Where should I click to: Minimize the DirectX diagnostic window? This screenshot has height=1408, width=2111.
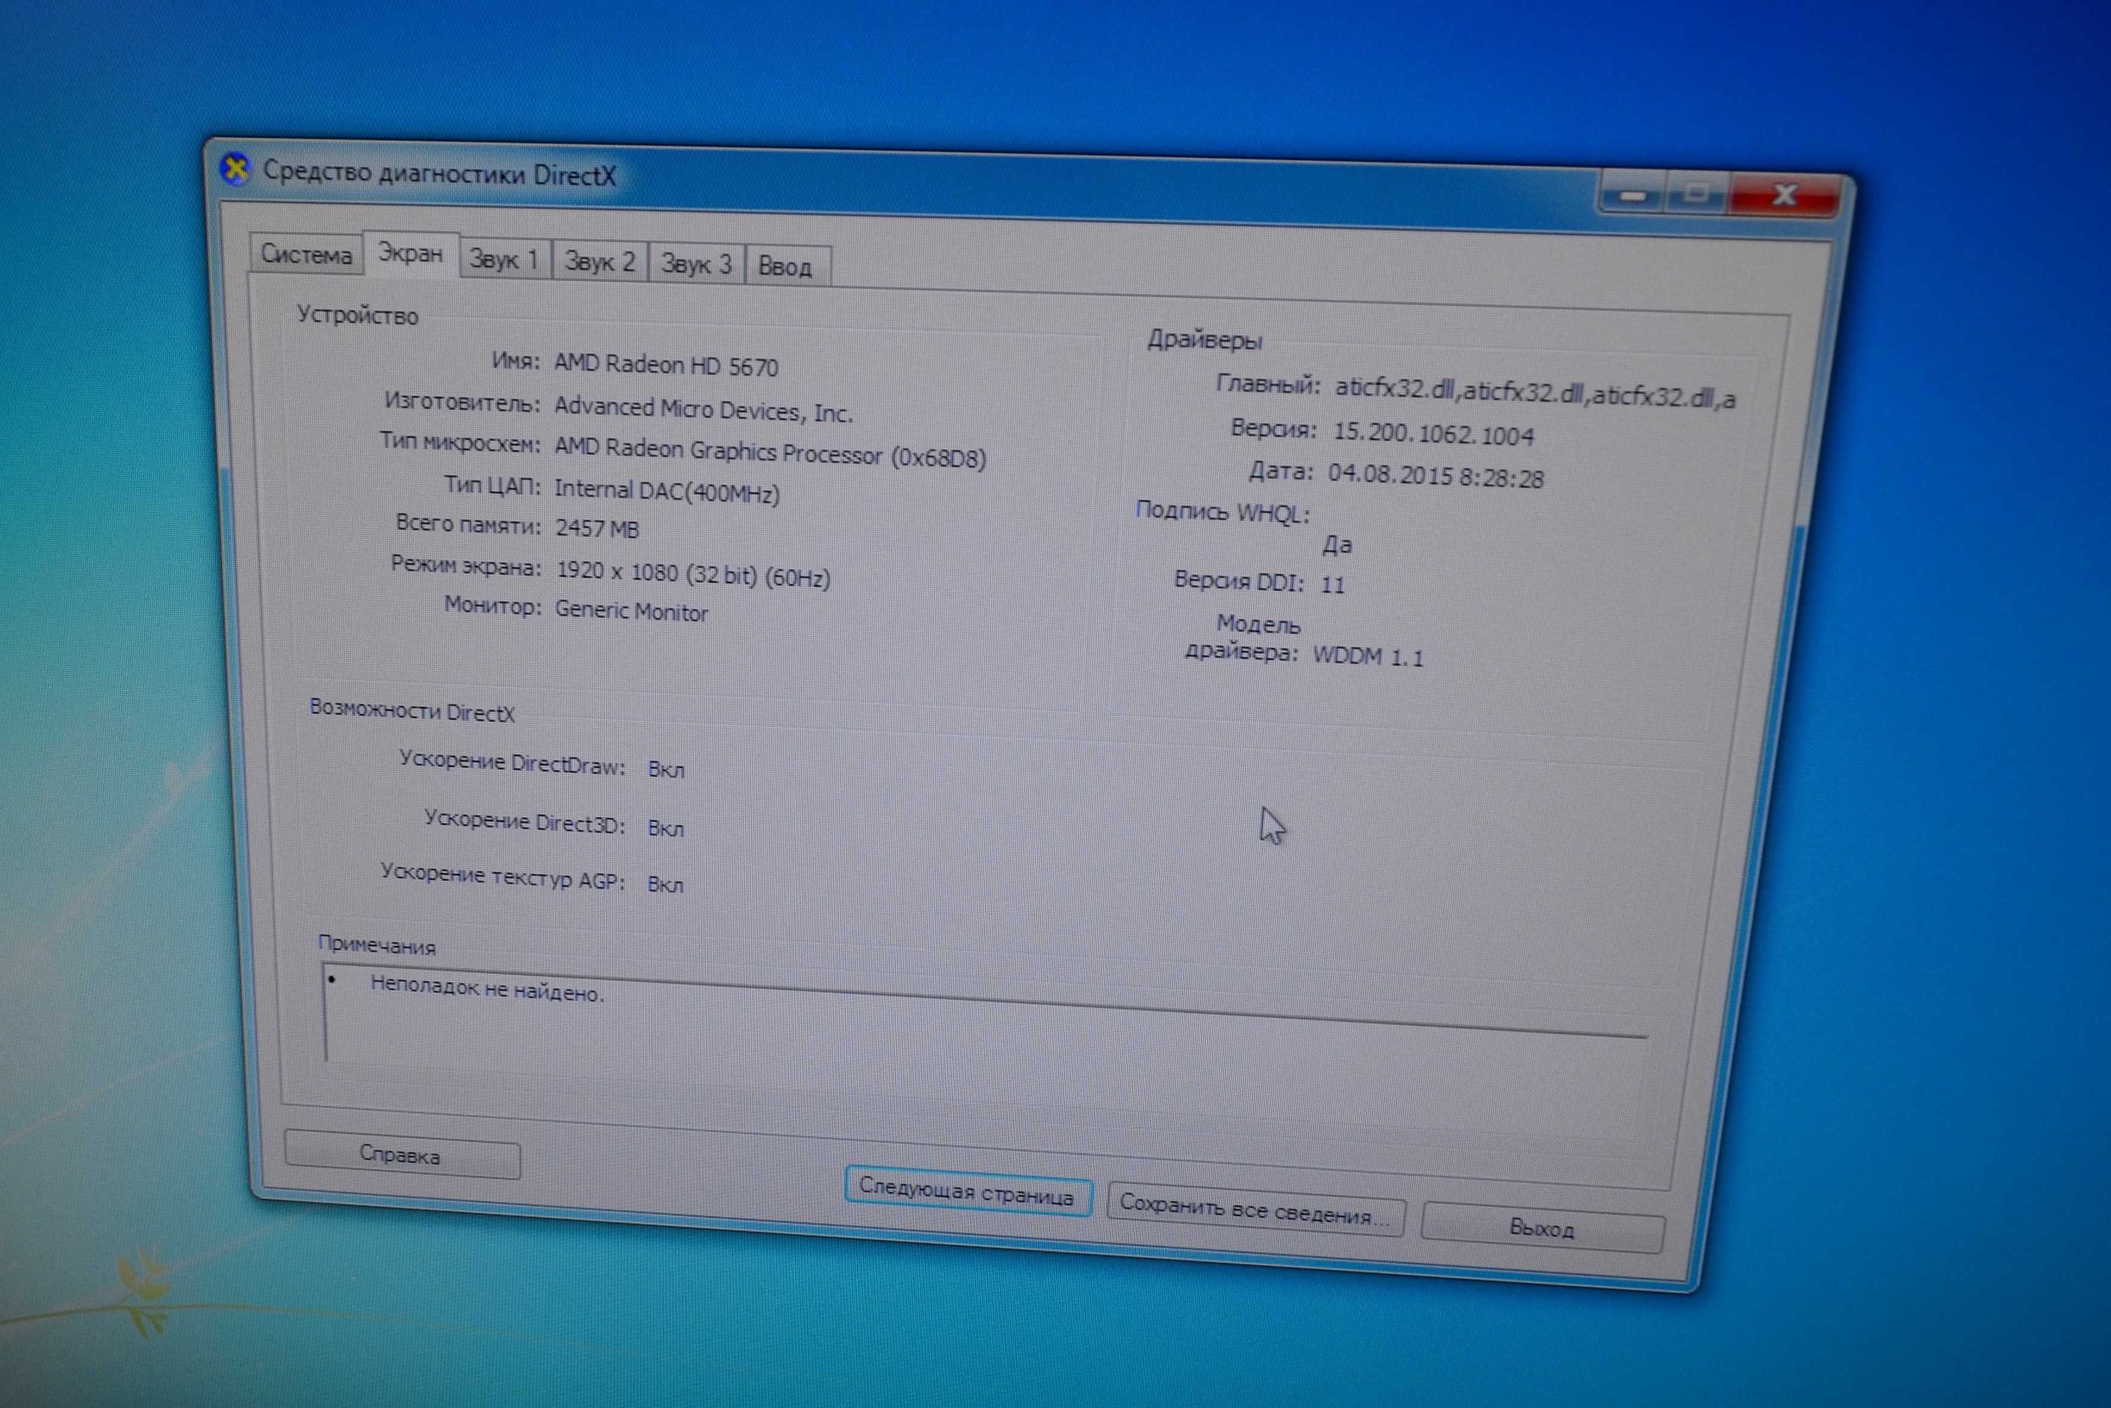tap(1633, 193)
